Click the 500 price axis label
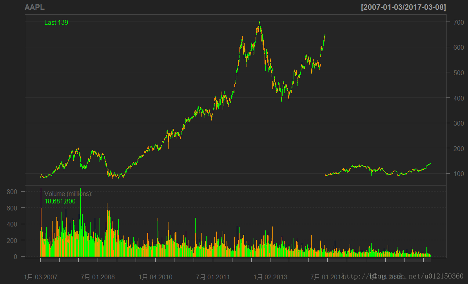 coord(459,73)
